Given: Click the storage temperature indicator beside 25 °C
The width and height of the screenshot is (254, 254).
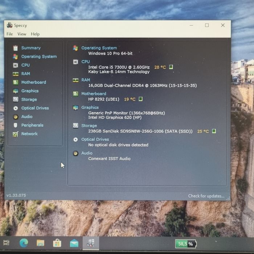Looking at the screenshot, I should click(x=214, y=131).
